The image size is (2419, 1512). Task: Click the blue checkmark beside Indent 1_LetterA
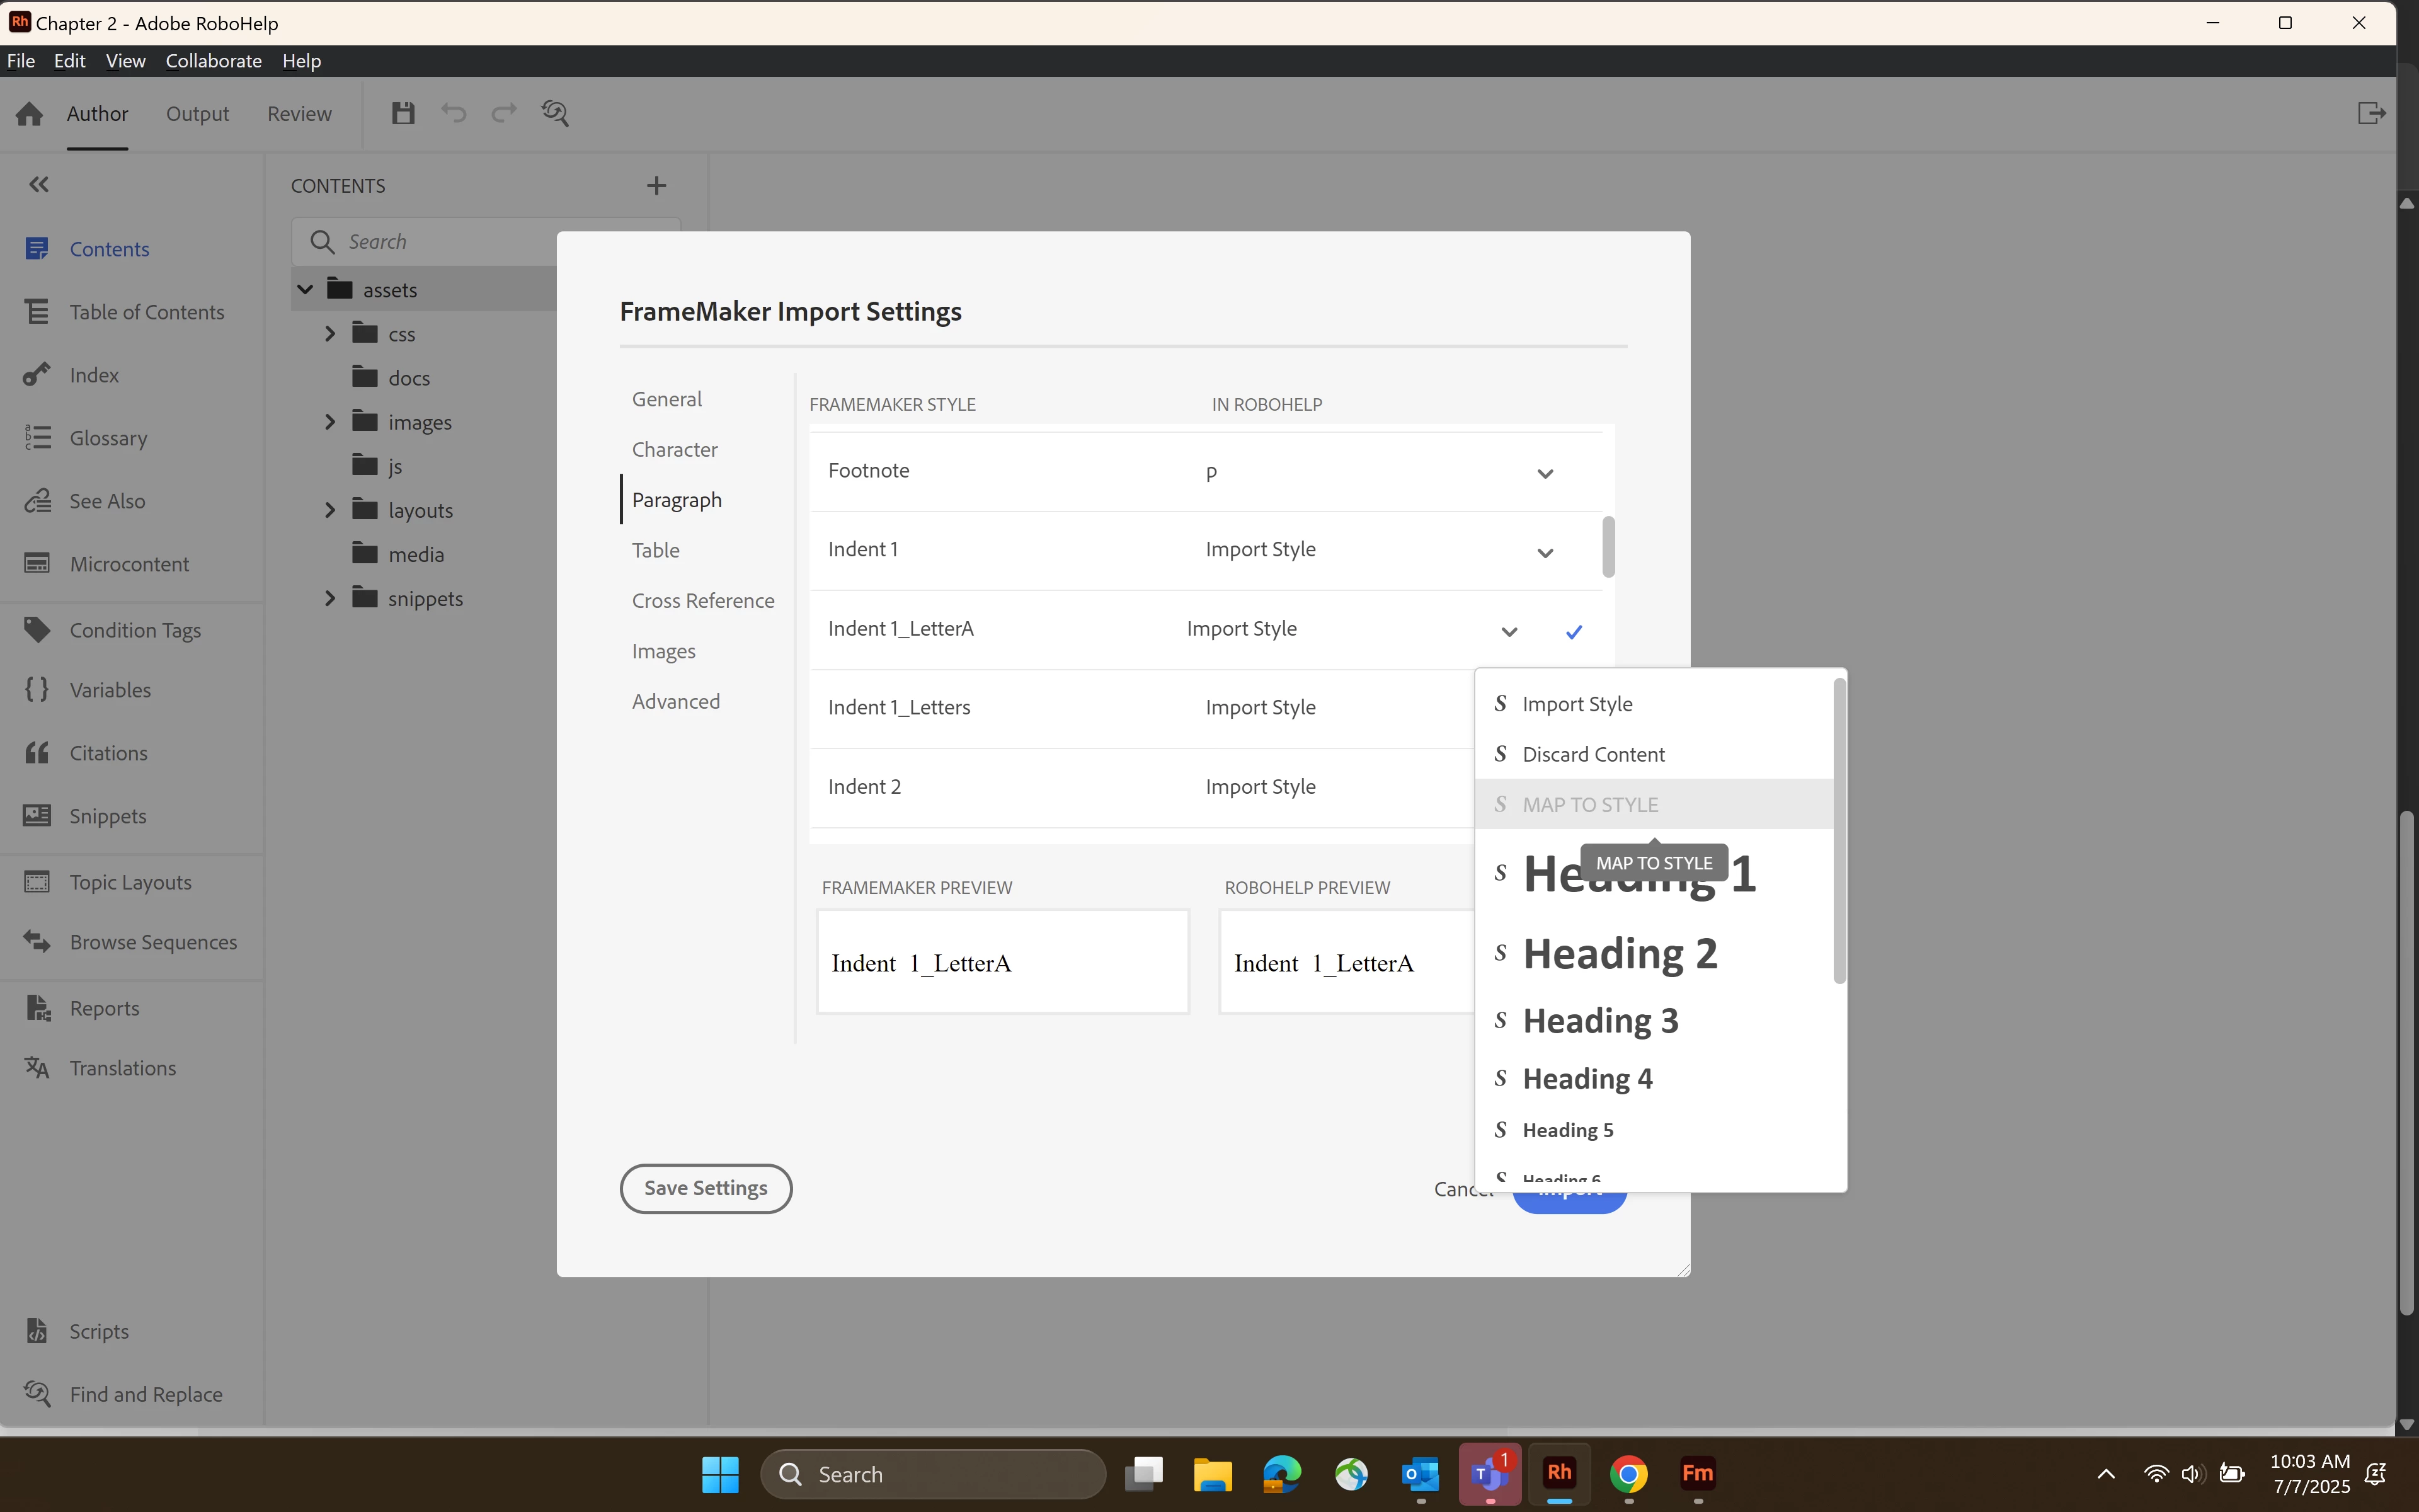coord(1574,631)
